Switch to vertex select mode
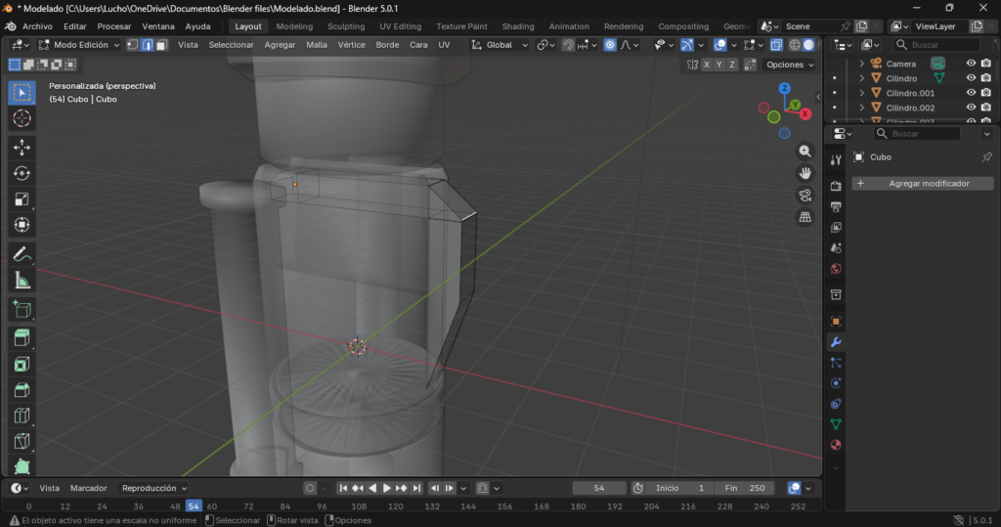This screenshot has height=527, width=1001. pos(133,45)
